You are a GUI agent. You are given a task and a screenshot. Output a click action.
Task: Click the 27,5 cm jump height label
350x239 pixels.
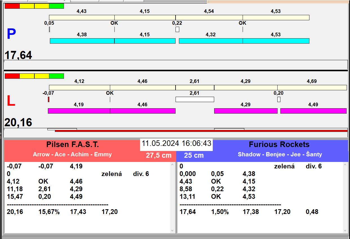(159, 155)
